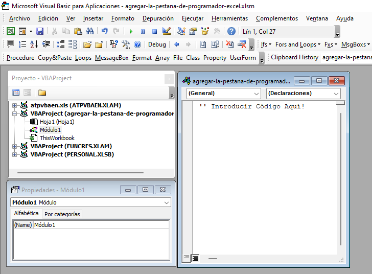Expand the atpvbaen.xls project node
The width and height of the screenshot is (372, 274).
pyautogui.click(x=14, y=105)
